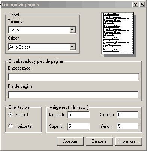The image size is (147, 151).
Task: Click the Pie de página text field
Action: (x=73, y=95)
